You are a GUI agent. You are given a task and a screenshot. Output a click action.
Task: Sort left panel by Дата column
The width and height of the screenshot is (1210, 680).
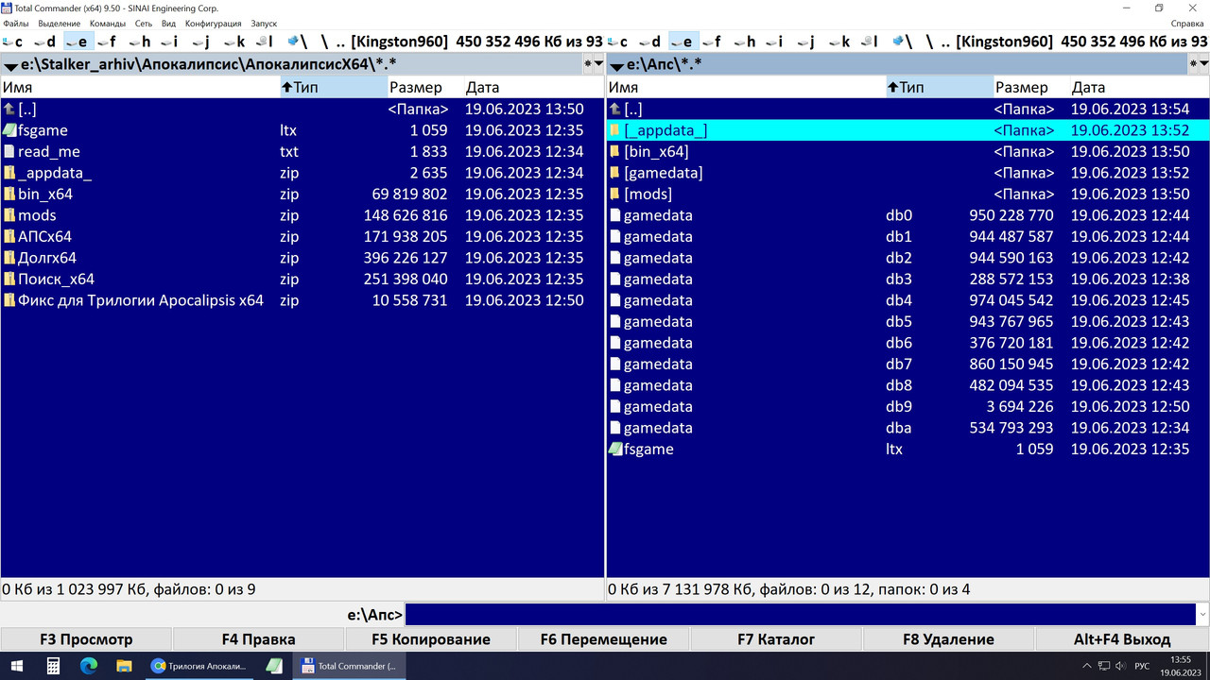pos(533,87)
